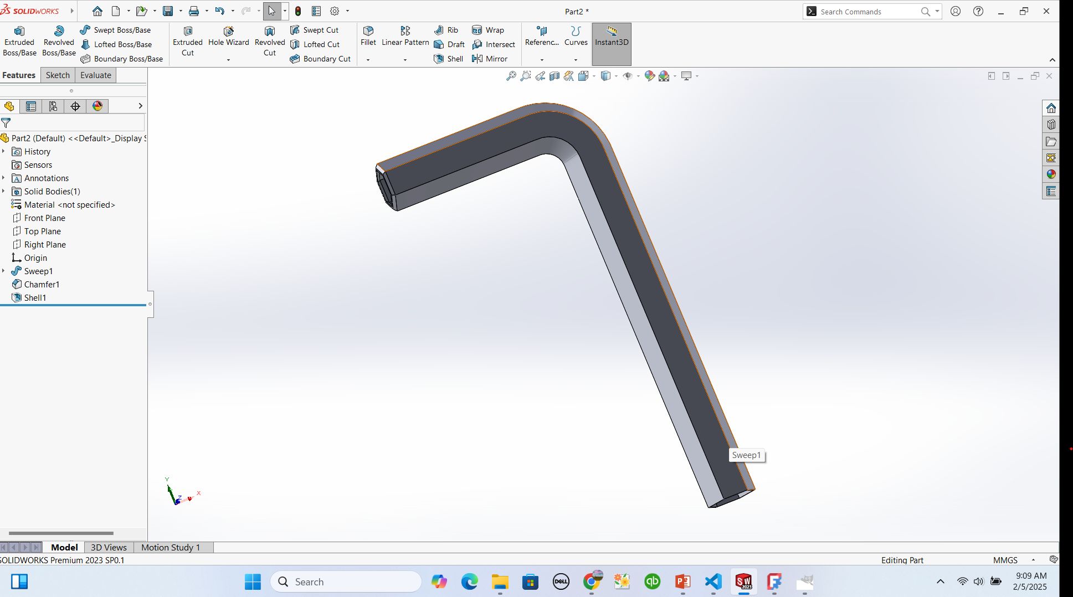1073x597 pixels.
Task: Select the Draft feature
Action: (449, 44)
